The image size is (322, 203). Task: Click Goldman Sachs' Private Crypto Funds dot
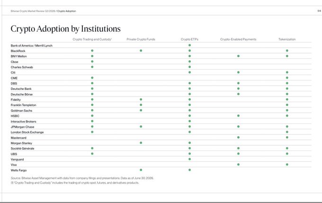coord(141,110)
